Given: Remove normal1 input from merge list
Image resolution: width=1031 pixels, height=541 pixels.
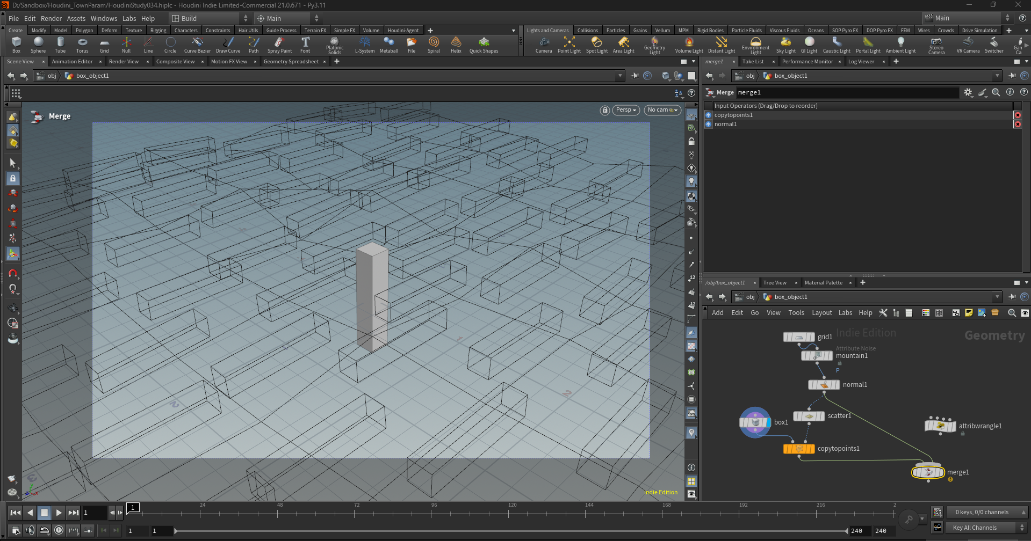Looking at the screenshot, I should 1017,125.
